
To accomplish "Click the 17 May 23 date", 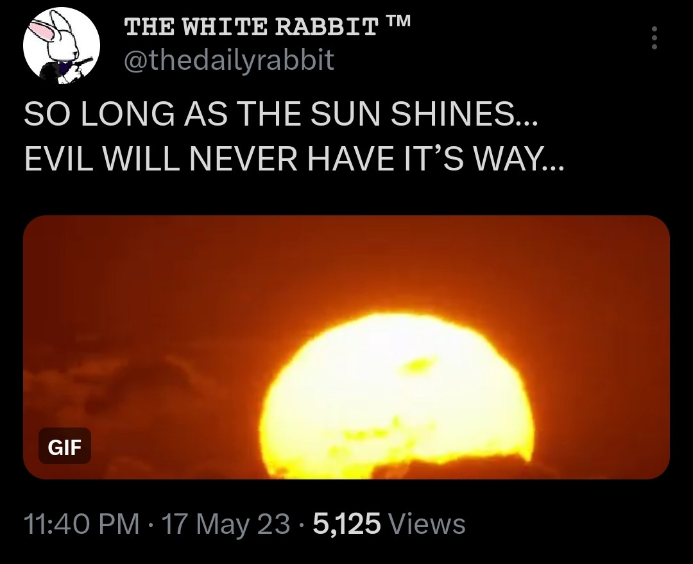I will [x=227, y=524].
